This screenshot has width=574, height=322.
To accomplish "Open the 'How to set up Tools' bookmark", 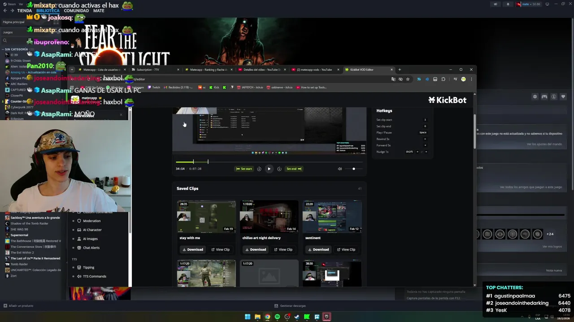I will click(311, 88).
